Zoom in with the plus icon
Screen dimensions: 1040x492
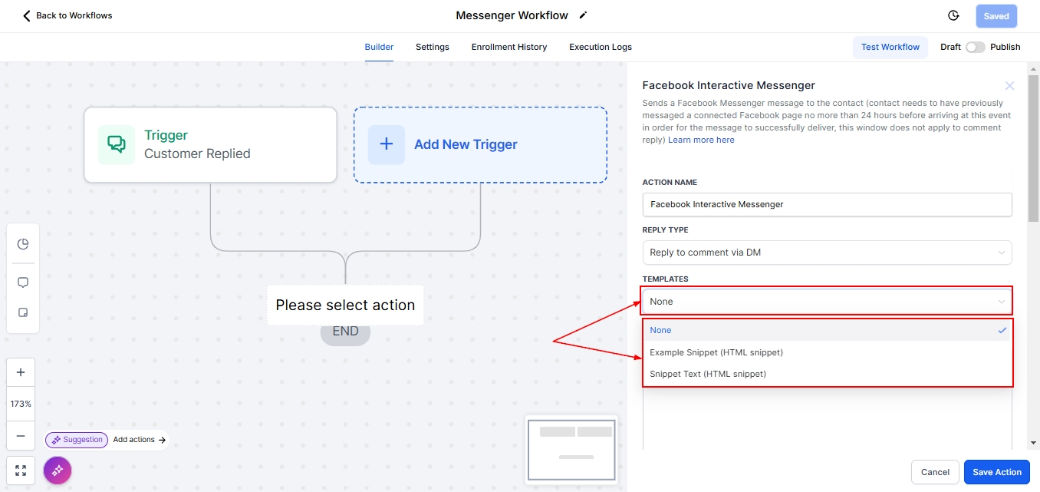coord(21,373)
